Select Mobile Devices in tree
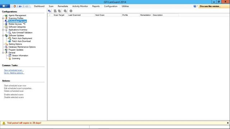The width and height of the screenshot is (230, 129). (x=15, y=24)
